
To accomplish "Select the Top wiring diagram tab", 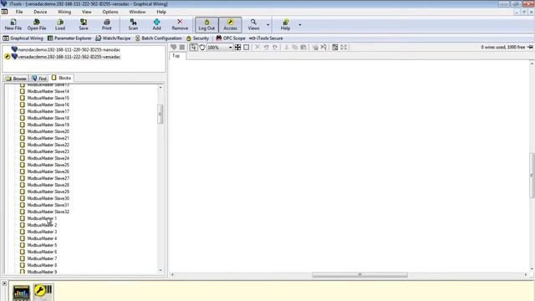I will click(x=176, y=56).
